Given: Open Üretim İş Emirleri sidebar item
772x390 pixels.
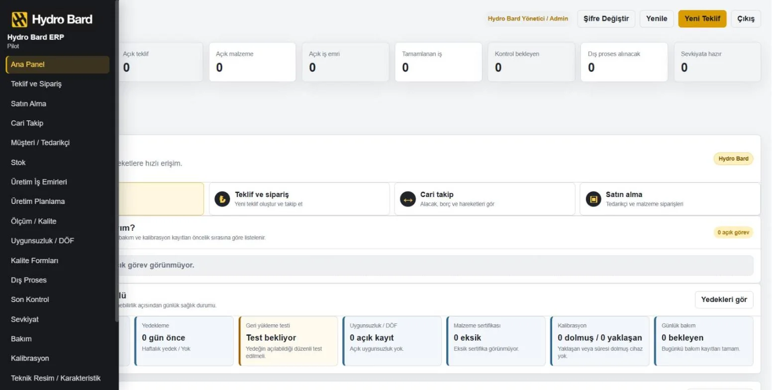Looking at the screenshot, I should (x=57, y=182).
